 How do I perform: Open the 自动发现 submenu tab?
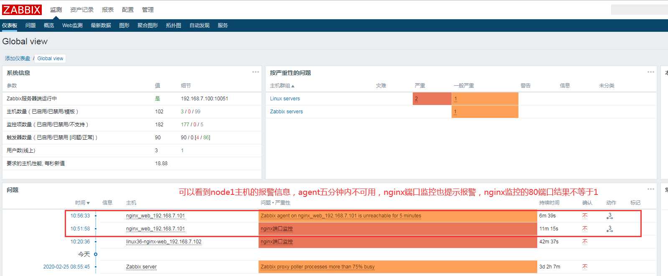[x=199, y=26]
